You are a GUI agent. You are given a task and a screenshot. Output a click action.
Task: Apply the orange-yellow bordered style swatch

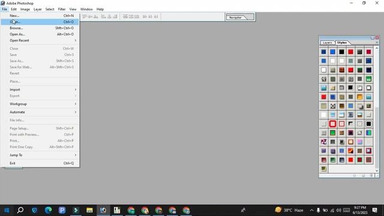coord(359,97)
